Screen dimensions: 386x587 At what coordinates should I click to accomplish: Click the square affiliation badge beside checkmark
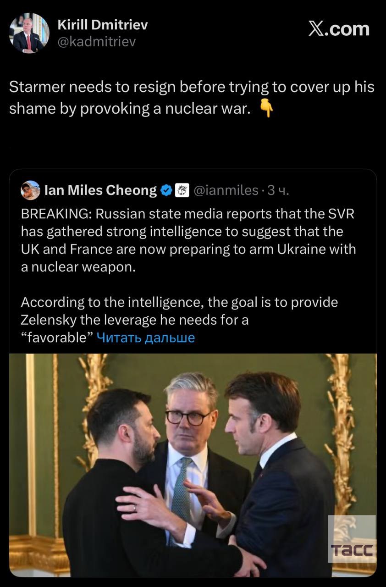pos(182,190)
